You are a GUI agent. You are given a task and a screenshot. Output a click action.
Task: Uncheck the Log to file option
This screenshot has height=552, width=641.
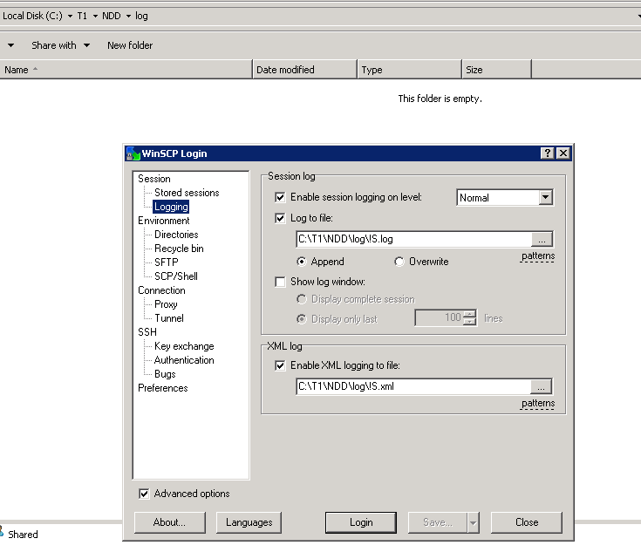pos(280,219)
